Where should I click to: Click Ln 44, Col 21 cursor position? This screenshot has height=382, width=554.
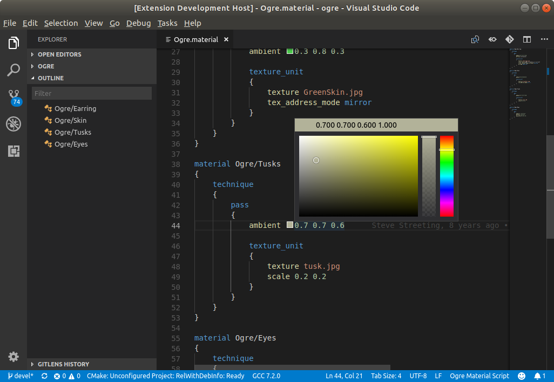point(344,376)
